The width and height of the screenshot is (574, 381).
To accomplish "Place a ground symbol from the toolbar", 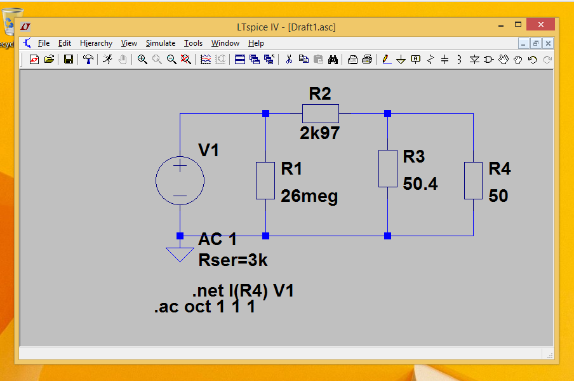I will tap(401, 59).
